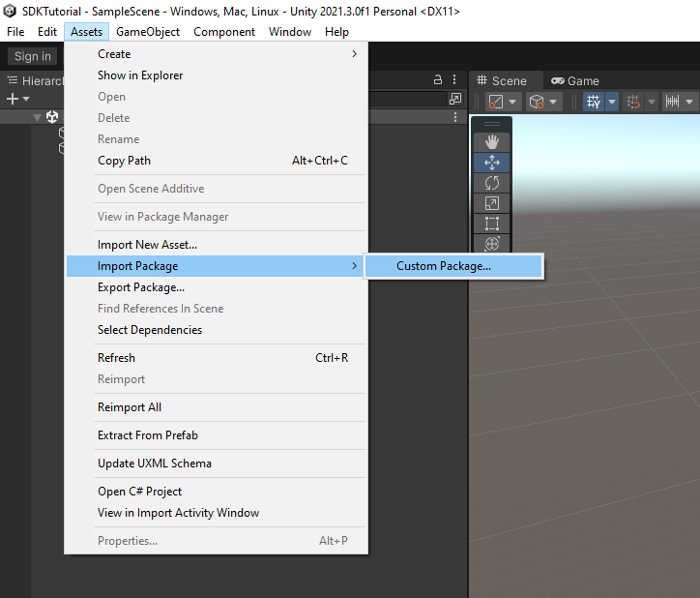Click the Hierarchy panel three-dot options icon
This screenshot has height=598, width=700.
click(x=455, y=80)
